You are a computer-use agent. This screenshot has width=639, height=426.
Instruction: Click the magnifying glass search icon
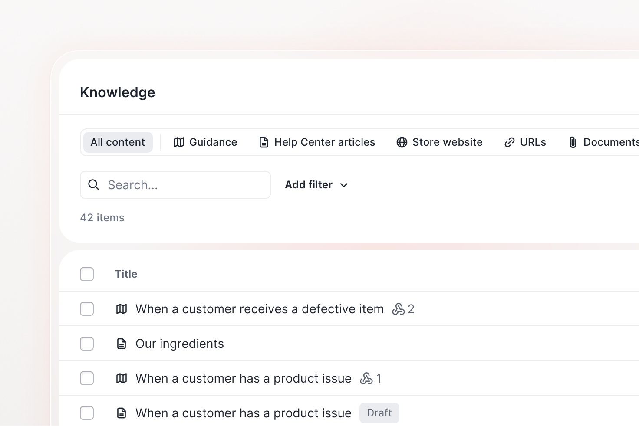pyautogui.click(x=94, y=185)
